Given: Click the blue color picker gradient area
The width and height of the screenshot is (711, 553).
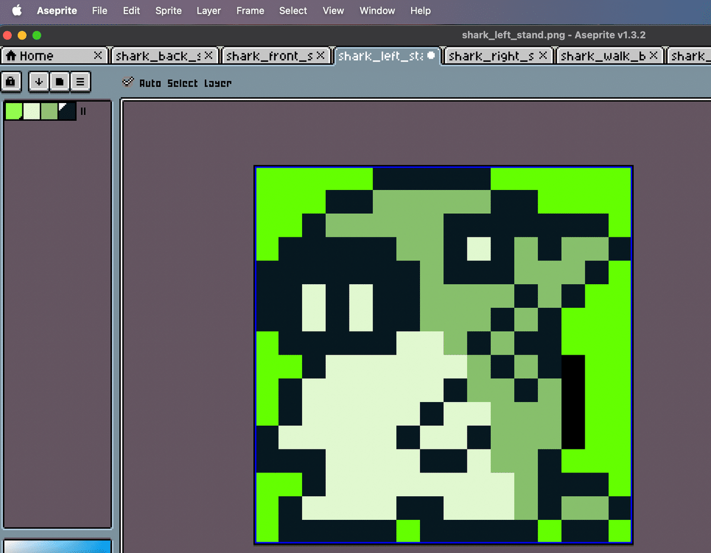Looking at the screenshot, I should 57,546.
